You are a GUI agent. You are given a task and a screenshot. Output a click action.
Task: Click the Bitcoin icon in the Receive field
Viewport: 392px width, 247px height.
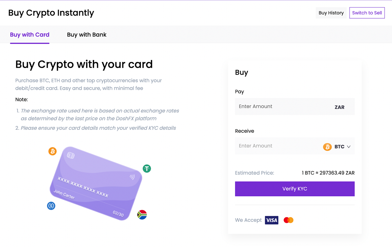[327, 146]
